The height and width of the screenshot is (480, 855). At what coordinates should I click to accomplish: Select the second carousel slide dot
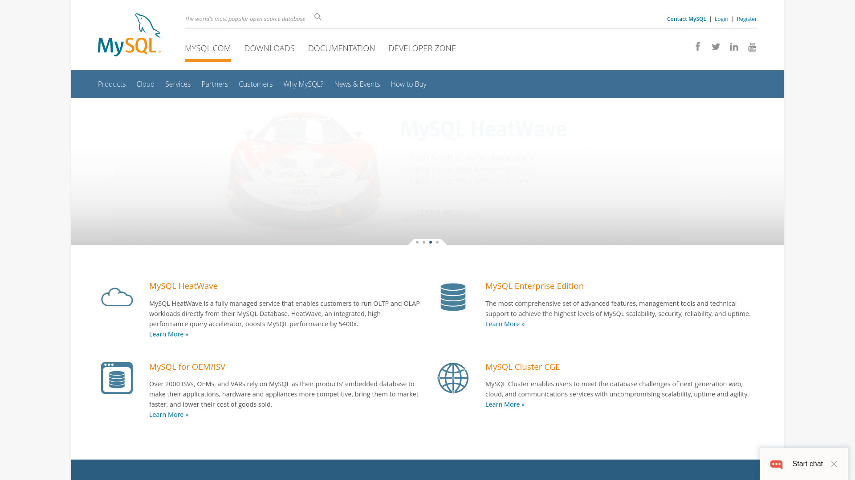(x=424, y=242)
